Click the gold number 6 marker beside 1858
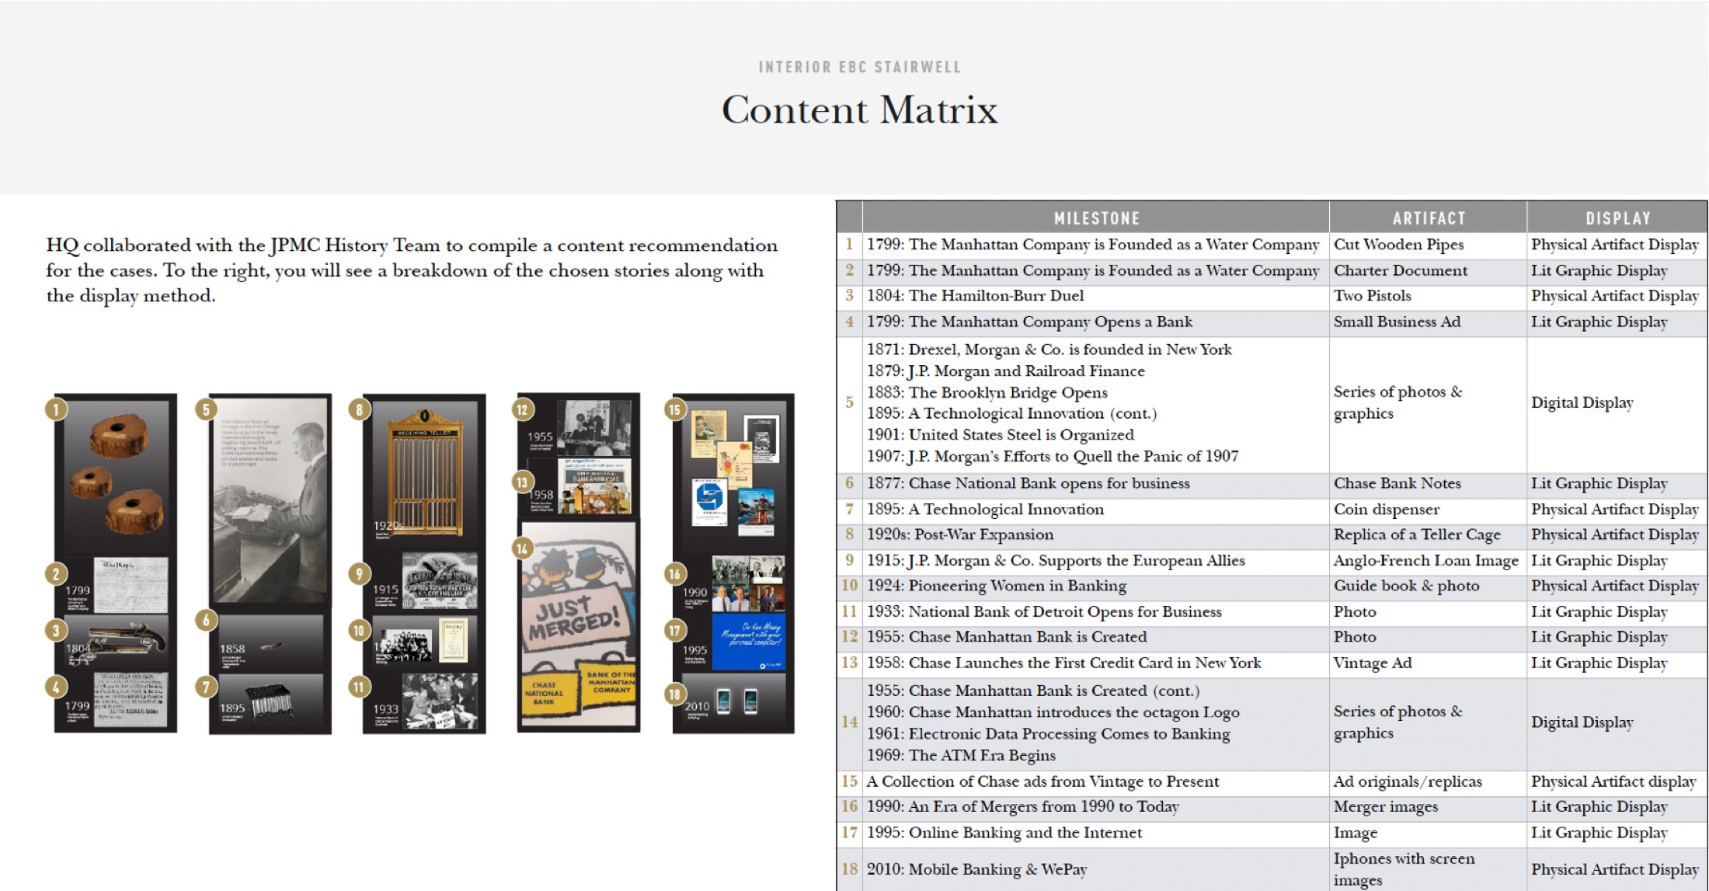Screen dimensions: 1709x891 (x=206, y=620)
